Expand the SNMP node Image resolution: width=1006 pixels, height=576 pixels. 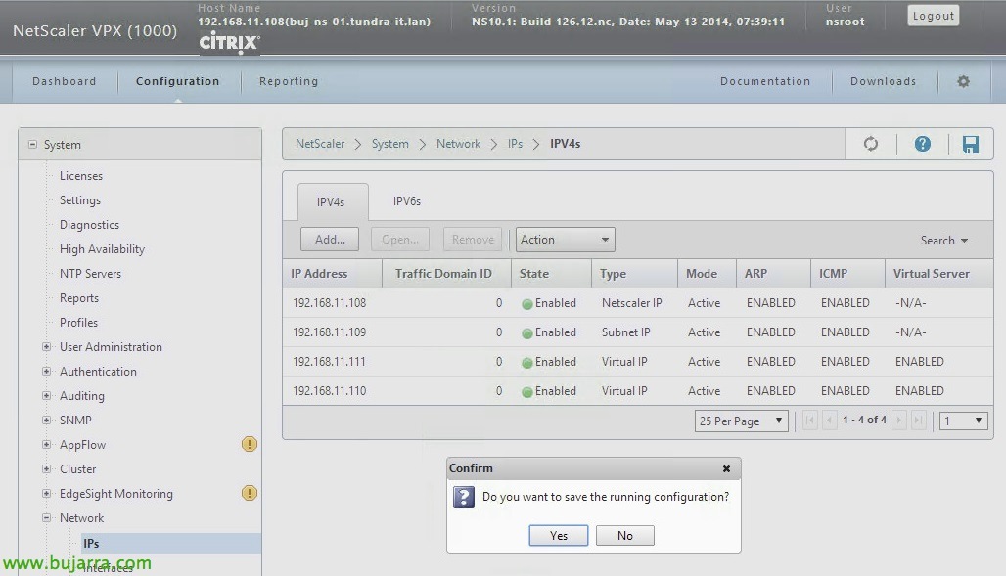coord(46,421)
